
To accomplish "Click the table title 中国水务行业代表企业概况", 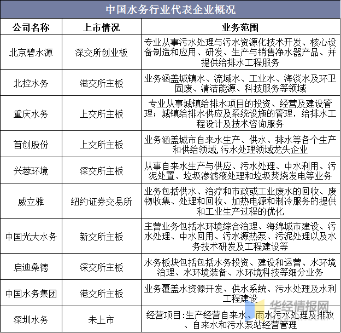I will [x=170, y=10].
